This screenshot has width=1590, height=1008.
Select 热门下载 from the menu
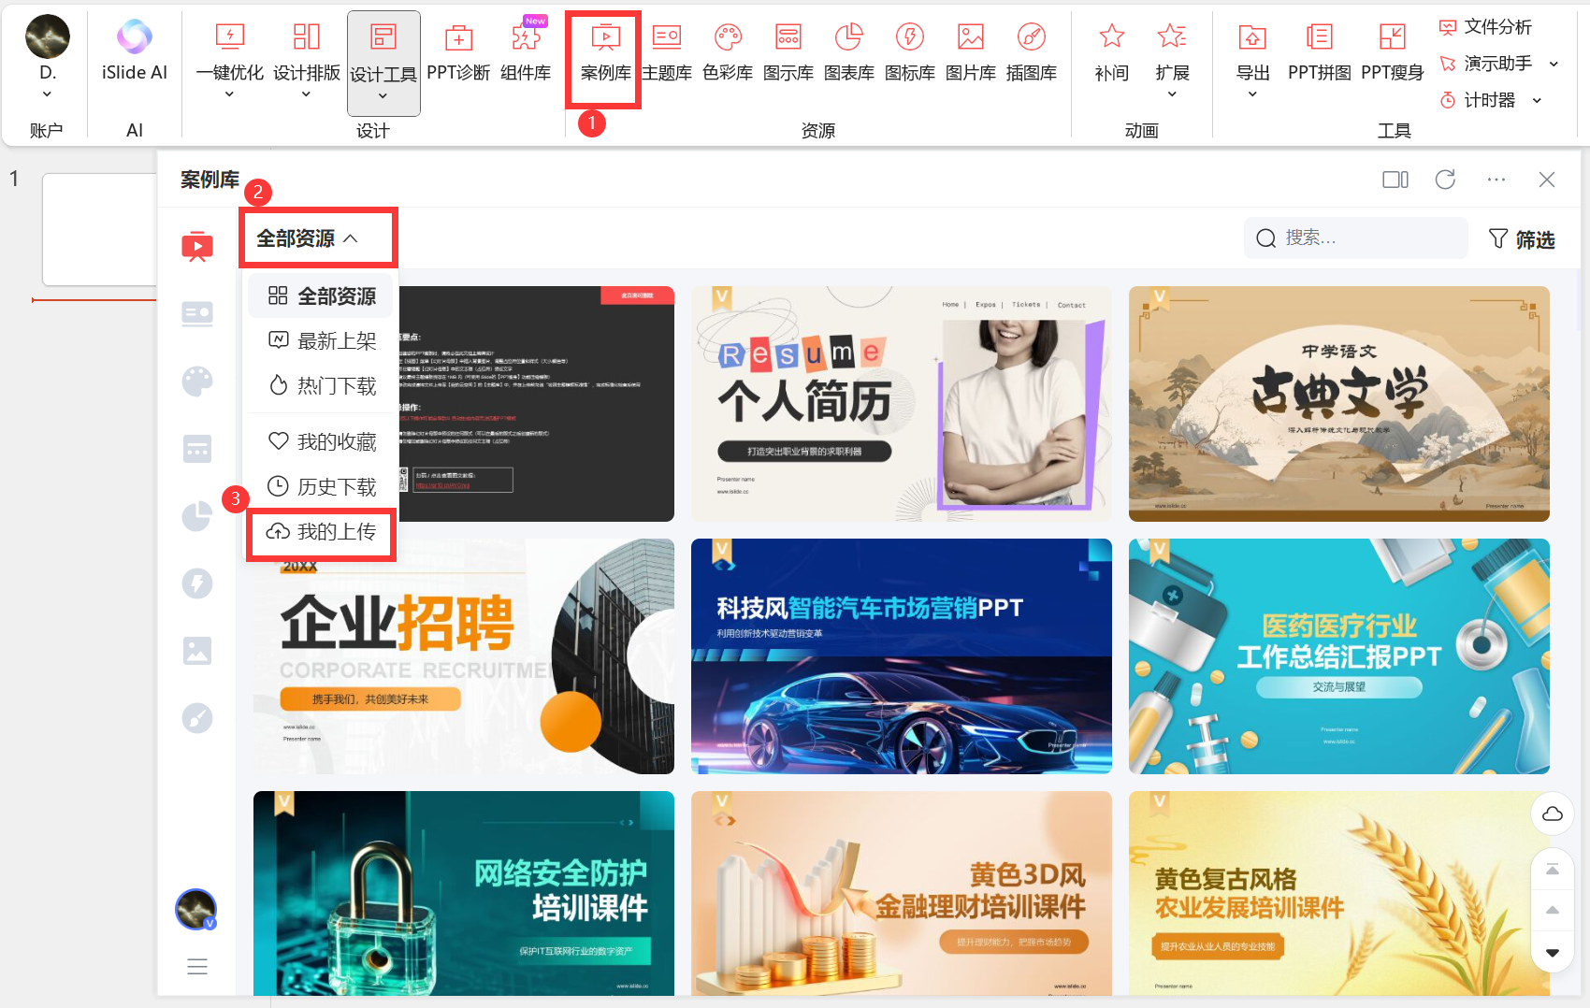322,385
